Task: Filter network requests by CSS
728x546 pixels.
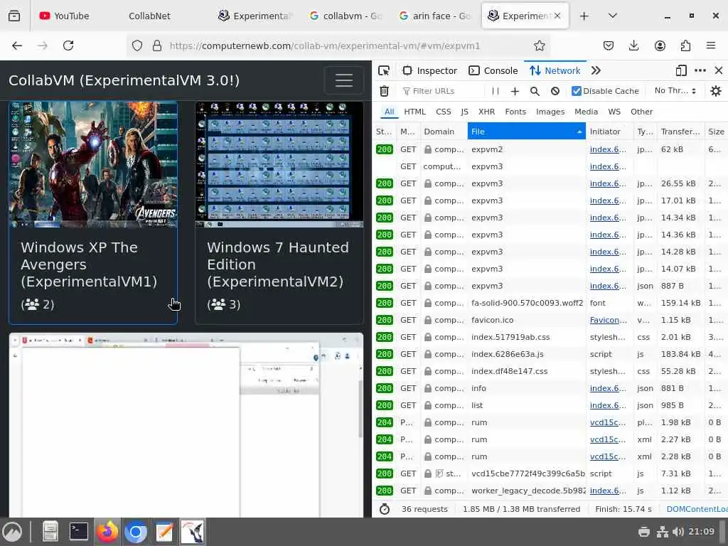Action: click(444, 112)
